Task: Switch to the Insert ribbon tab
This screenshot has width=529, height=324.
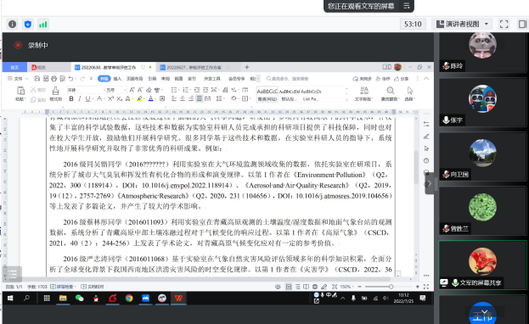Action: pos(117,79)
